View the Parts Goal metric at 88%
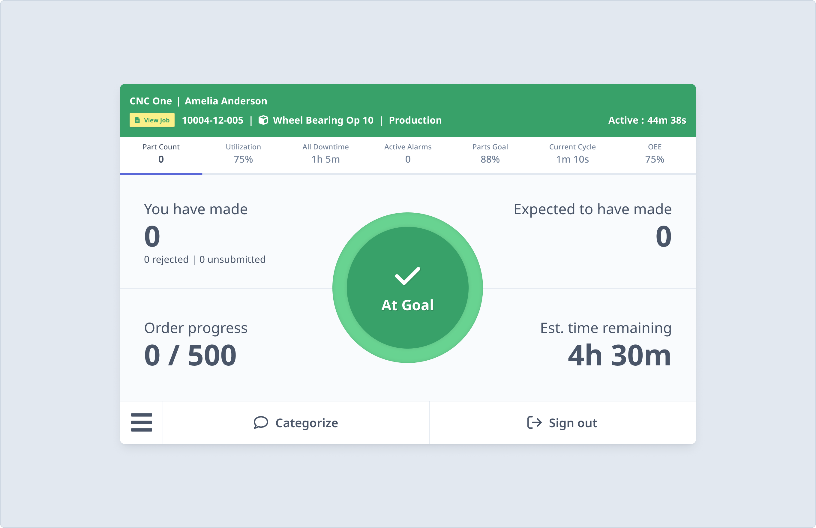The height and width of the screenshot is (528, 816). 490,153
